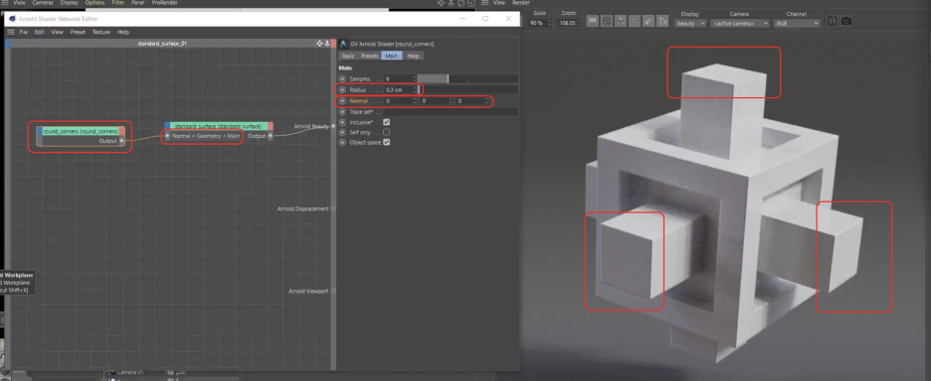
Task: Click the camera snapshot icon in the IPR toolbar
Action: pyautogui.click(x=846, y=21)
